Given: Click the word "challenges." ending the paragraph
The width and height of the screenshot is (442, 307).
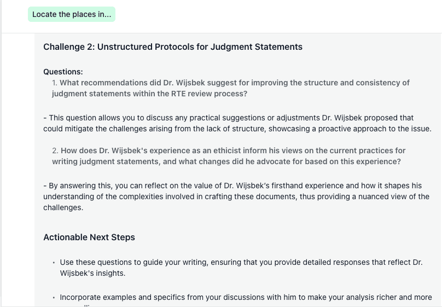Looking at the screenshot, I should (63, 208).
